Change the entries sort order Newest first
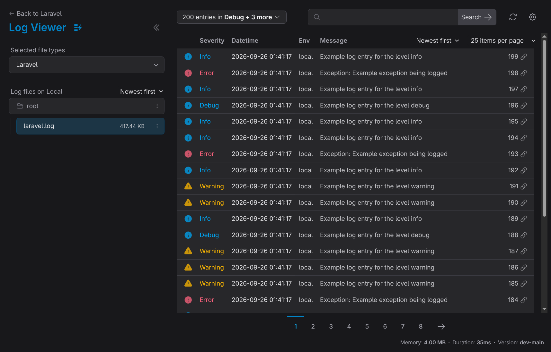551x352 pixels. click(x=438, y=41)
